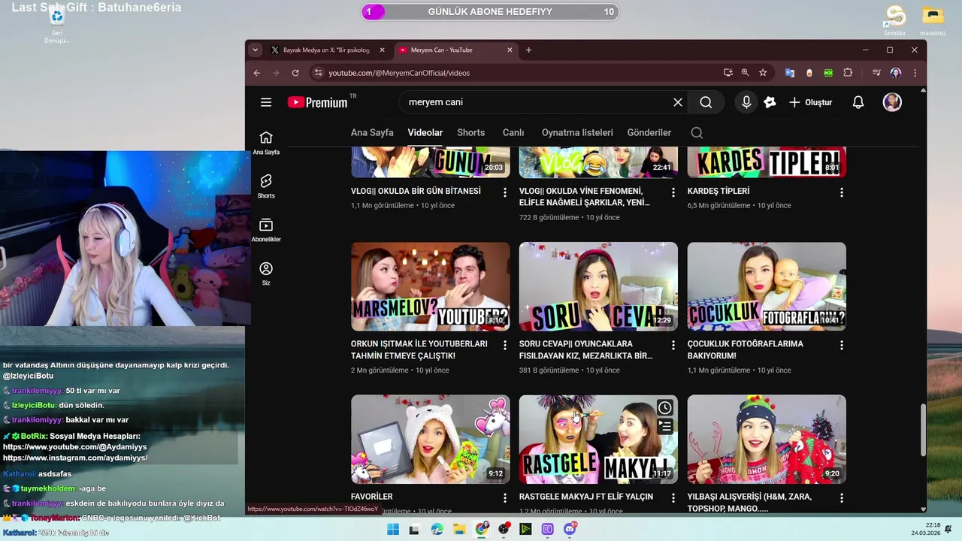The height and width of the screenshot is (541, 962).
Task: Go back in Chrome
Action: click(x=257, y=73)
